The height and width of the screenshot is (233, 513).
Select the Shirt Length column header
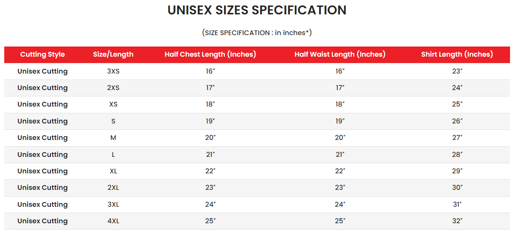click(x=457, y=55)
